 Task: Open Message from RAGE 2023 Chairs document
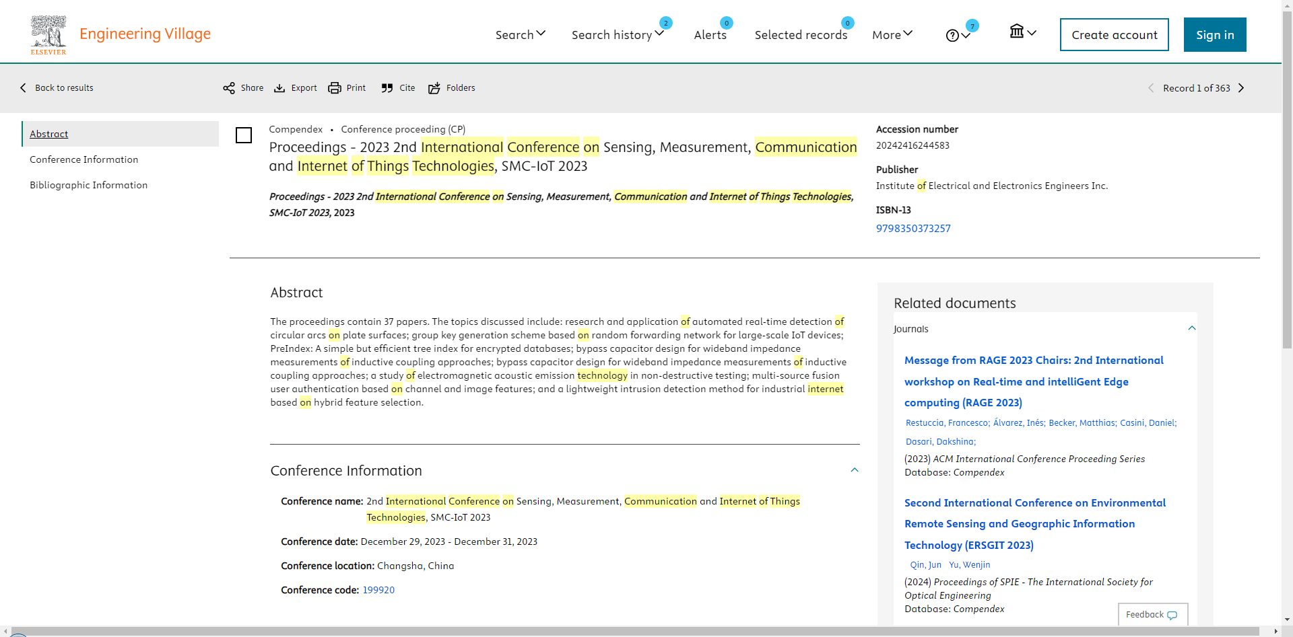[1034, 381]
